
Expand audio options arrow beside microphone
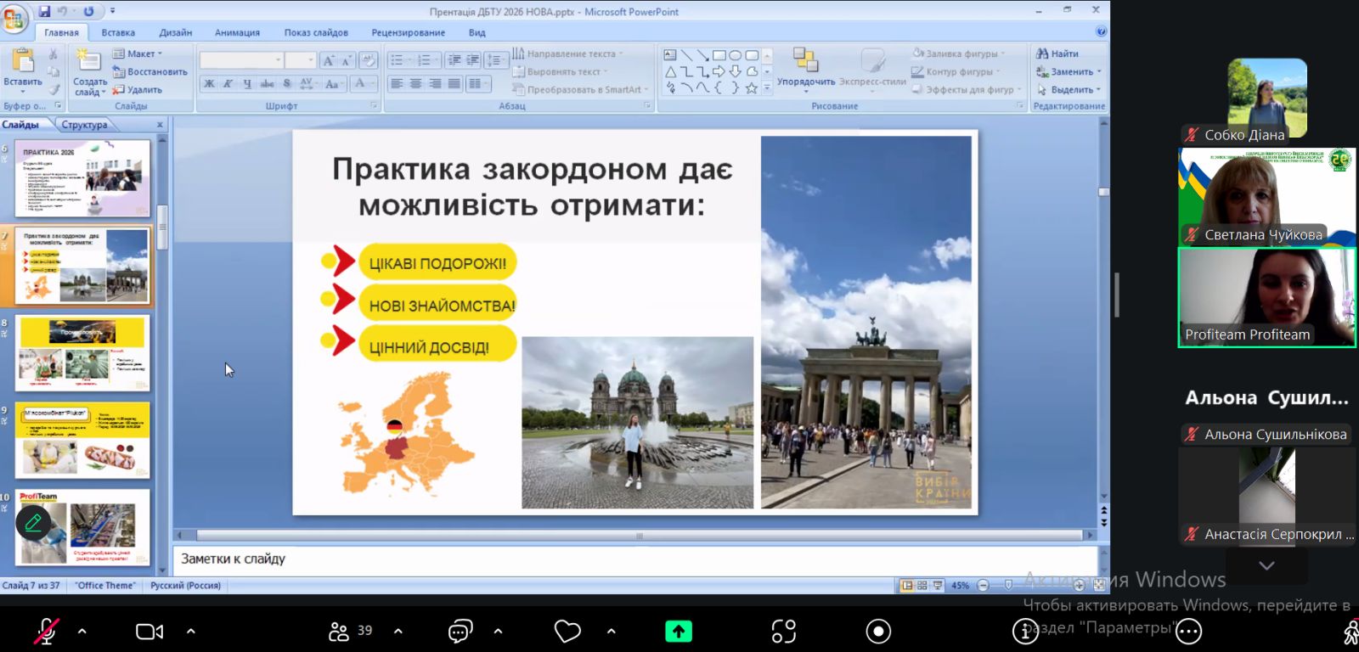(82, 631)
